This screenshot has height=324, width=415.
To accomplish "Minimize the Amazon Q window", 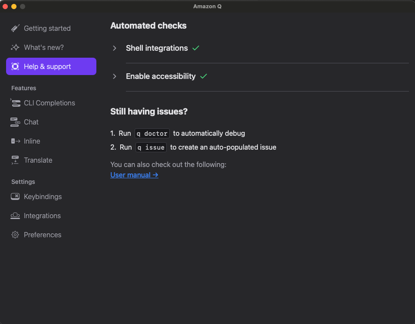I will click(x=14, y=7).
